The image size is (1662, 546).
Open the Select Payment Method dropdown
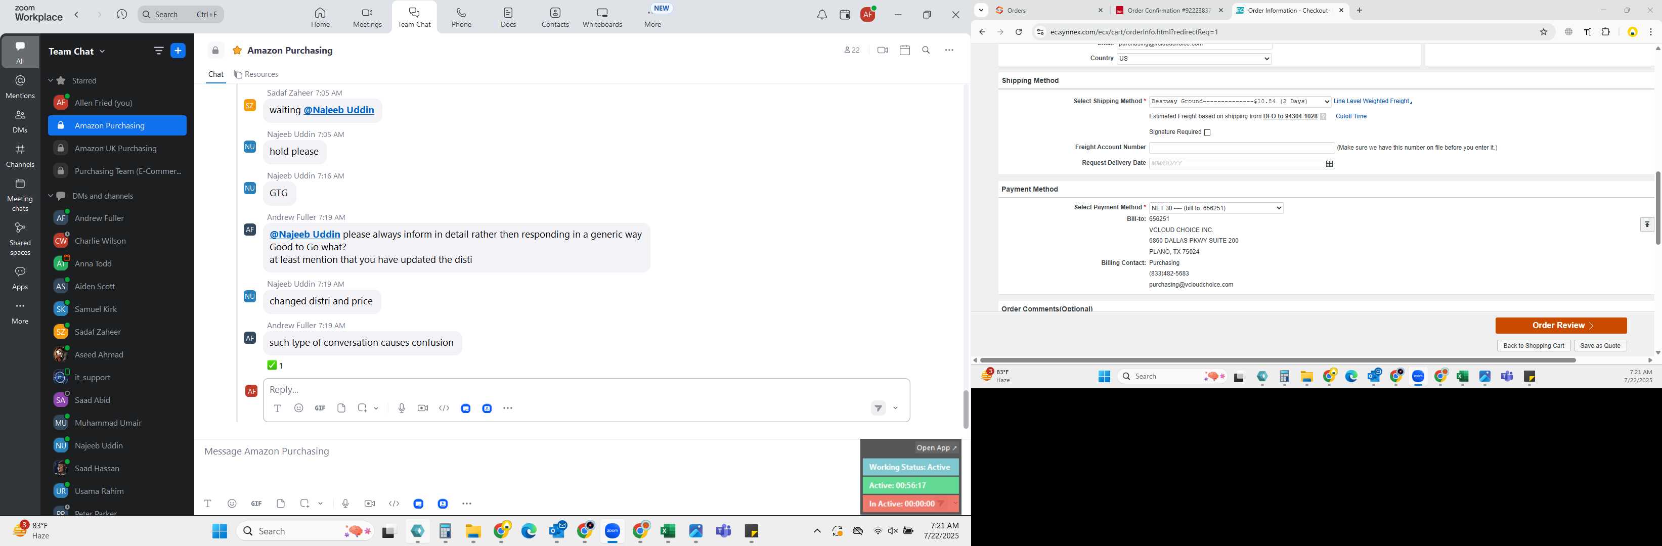pyautogui.click(x=1216, y=208)
